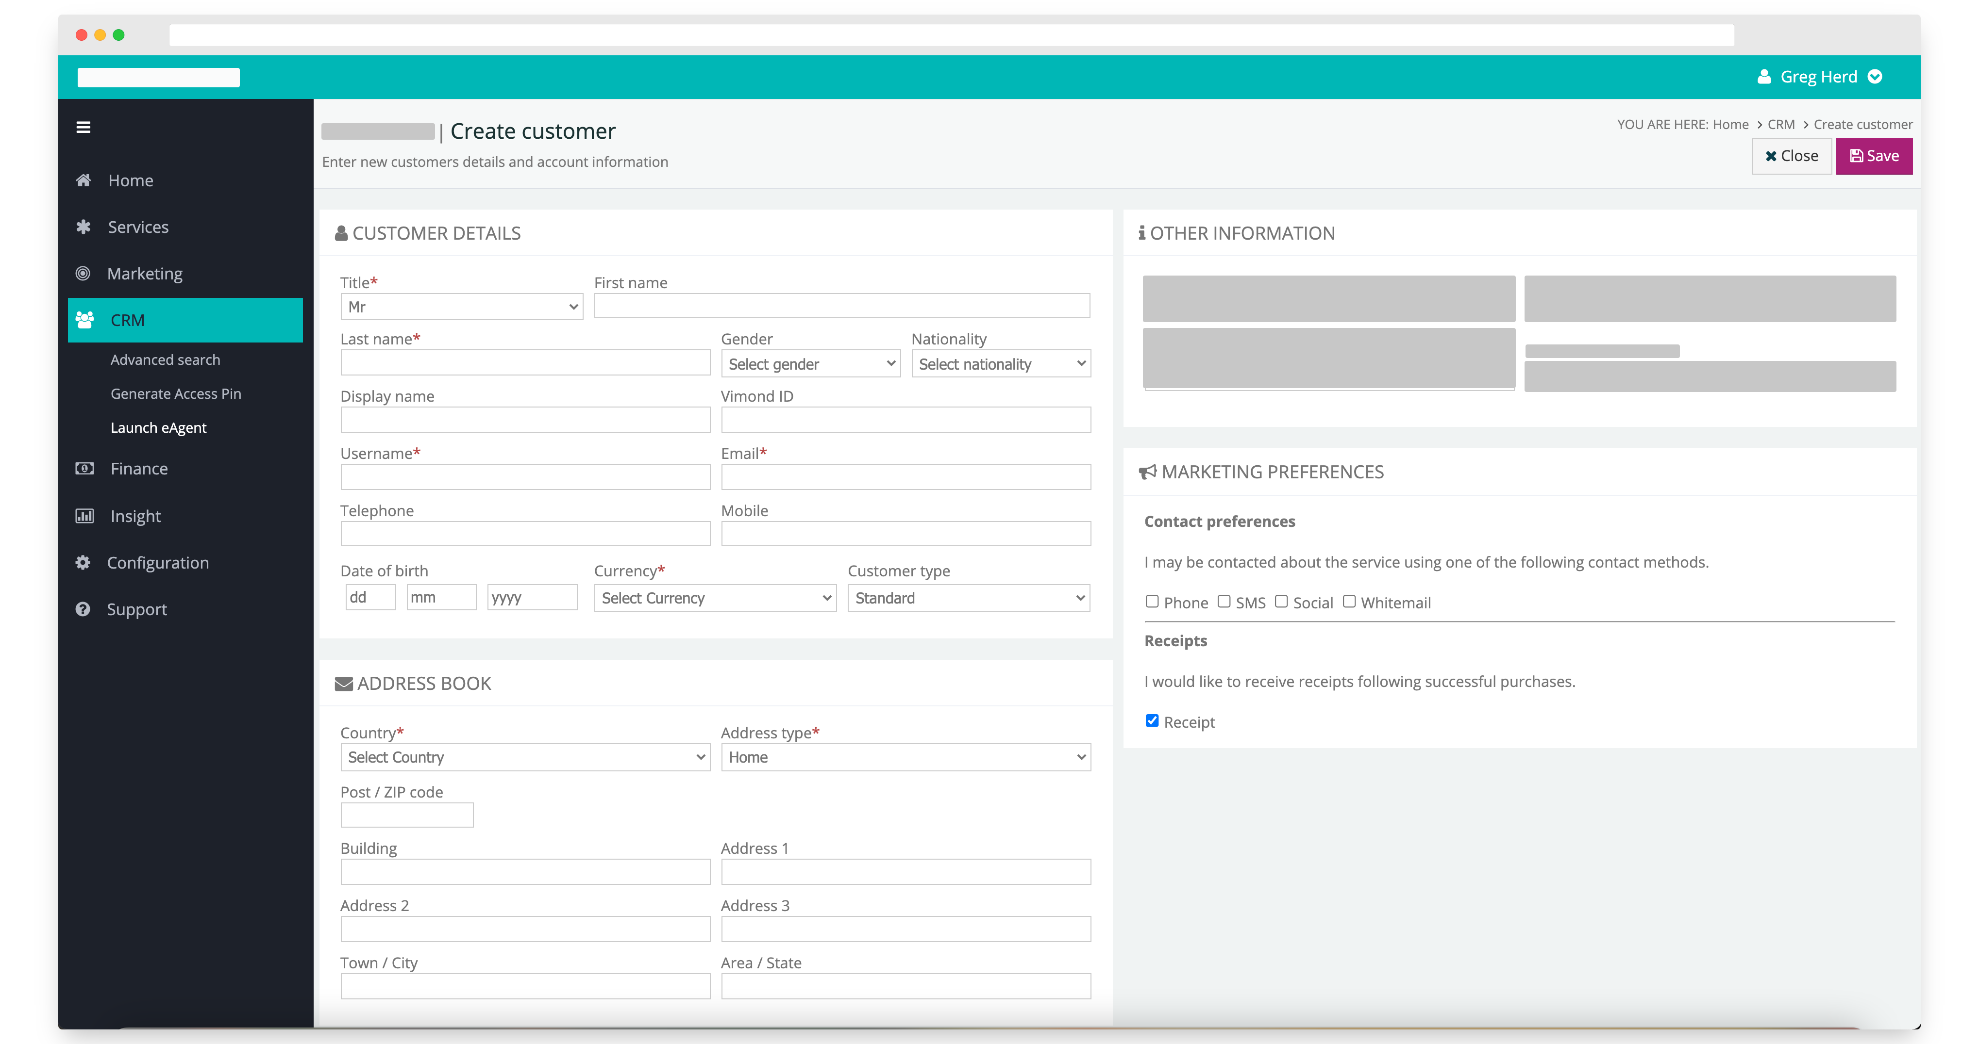Follow the CRM breadcrumb link
Image resolution: width=1979 pixels, height=1044 pixels.
coord(1781,124)
